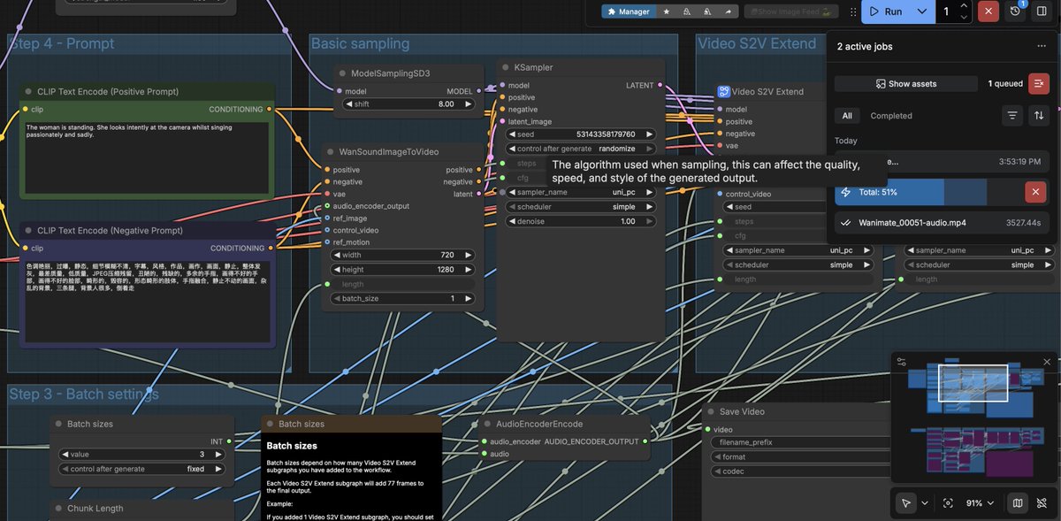This screenshot has width=1061, height=521.
Task: Open the job filter icon
Action: pyautogui.click(x=1012, y=115)
